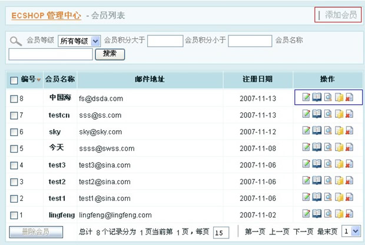Screen dimensions: 365x245
Task: Tick the checkbox for member number 8
Action: (14, 99)
